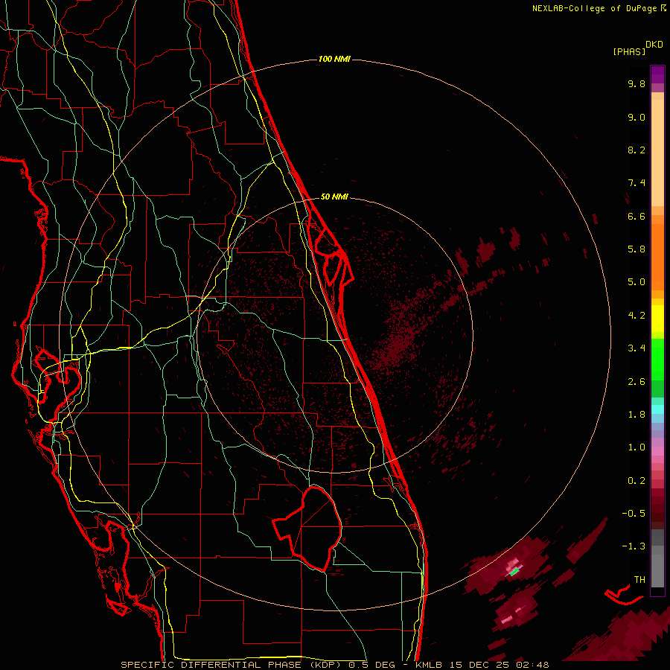Viewport: 670px width, 670px height.
Task: Click the 7.4 value on the color scale
Action: 636,183
